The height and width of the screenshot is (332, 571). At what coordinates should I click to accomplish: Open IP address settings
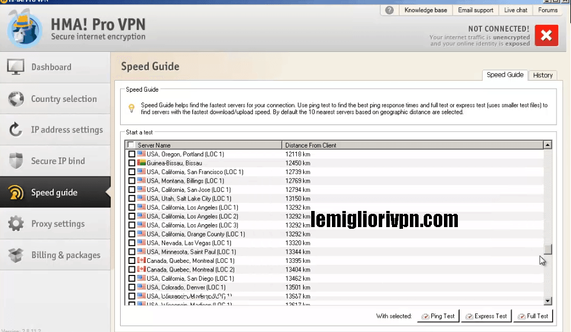(x=55, y=130)
